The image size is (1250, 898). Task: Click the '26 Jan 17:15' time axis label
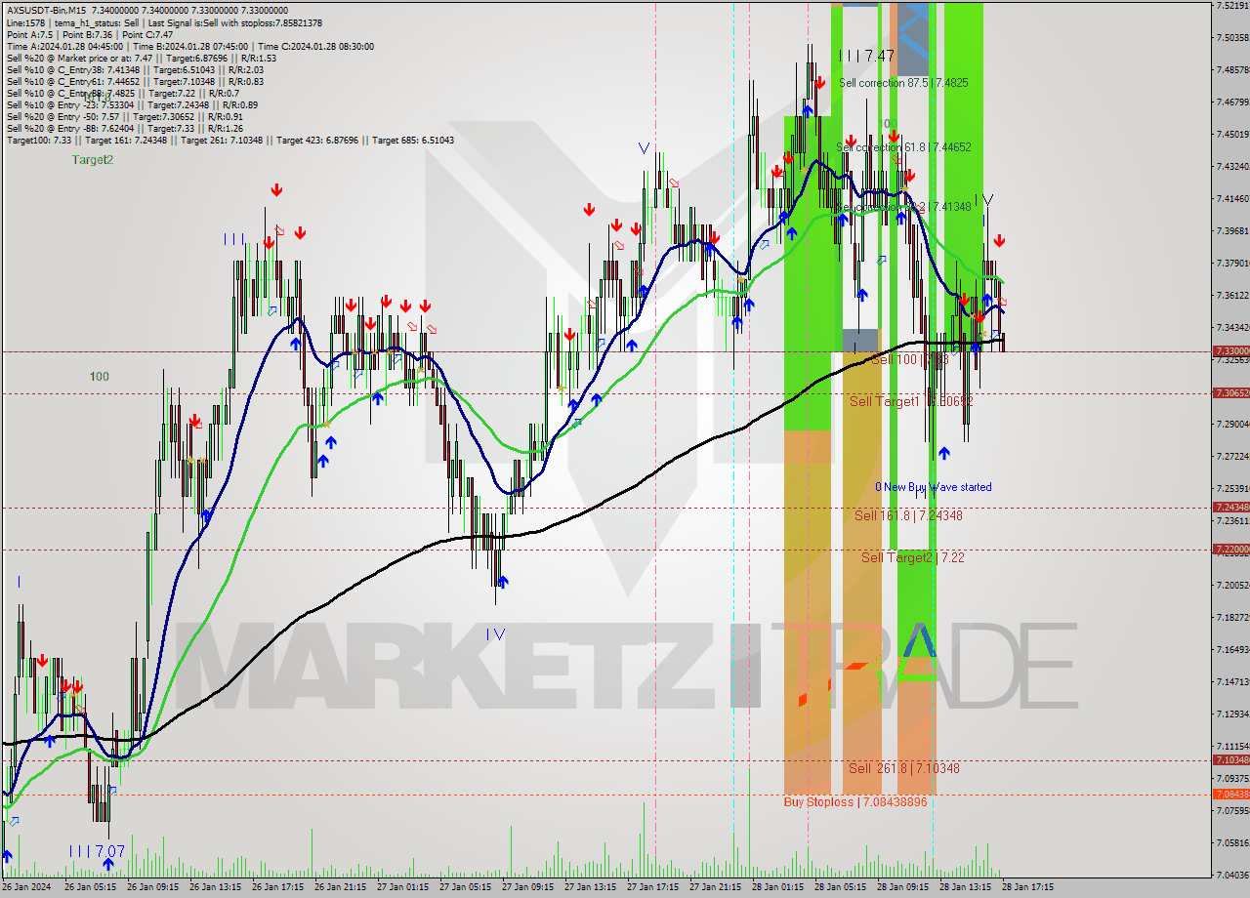(277, 888)
